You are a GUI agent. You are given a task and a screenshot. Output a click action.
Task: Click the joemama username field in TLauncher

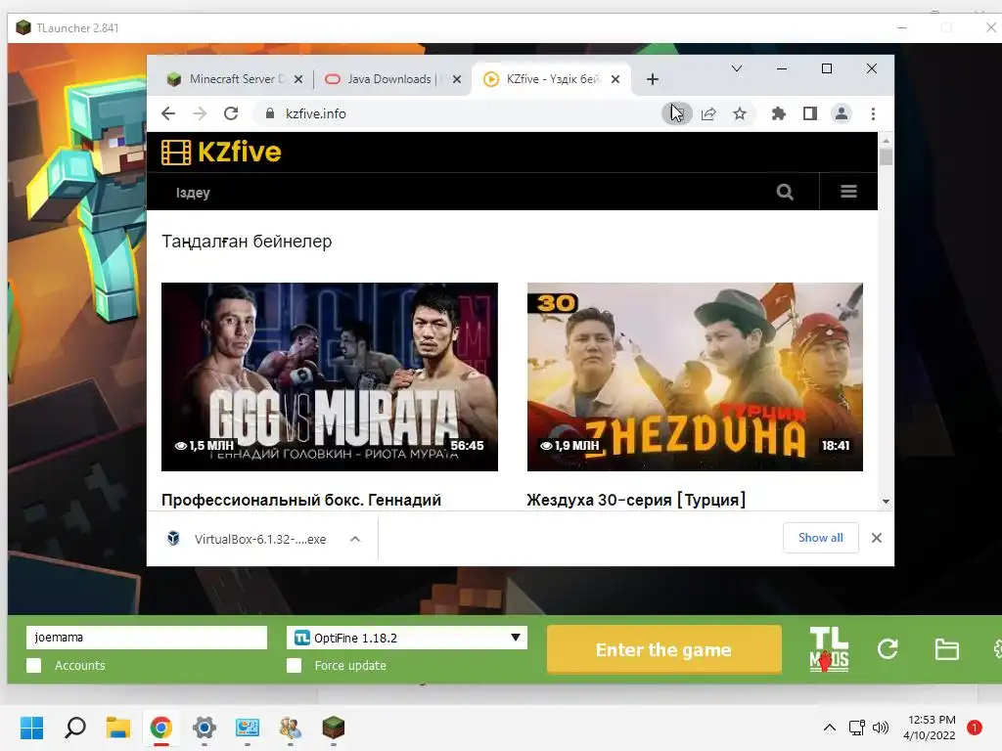147,638
